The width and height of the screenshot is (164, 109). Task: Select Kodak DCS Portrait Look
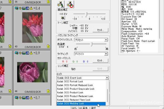pyautogui.click(x=81, y=81)
